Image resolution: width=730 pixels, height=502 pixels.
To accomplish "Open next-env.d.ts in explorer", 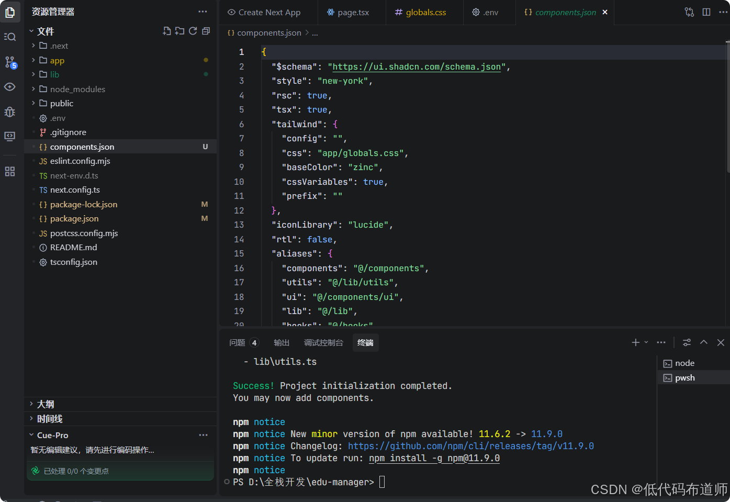I will (x=120, y=176).
